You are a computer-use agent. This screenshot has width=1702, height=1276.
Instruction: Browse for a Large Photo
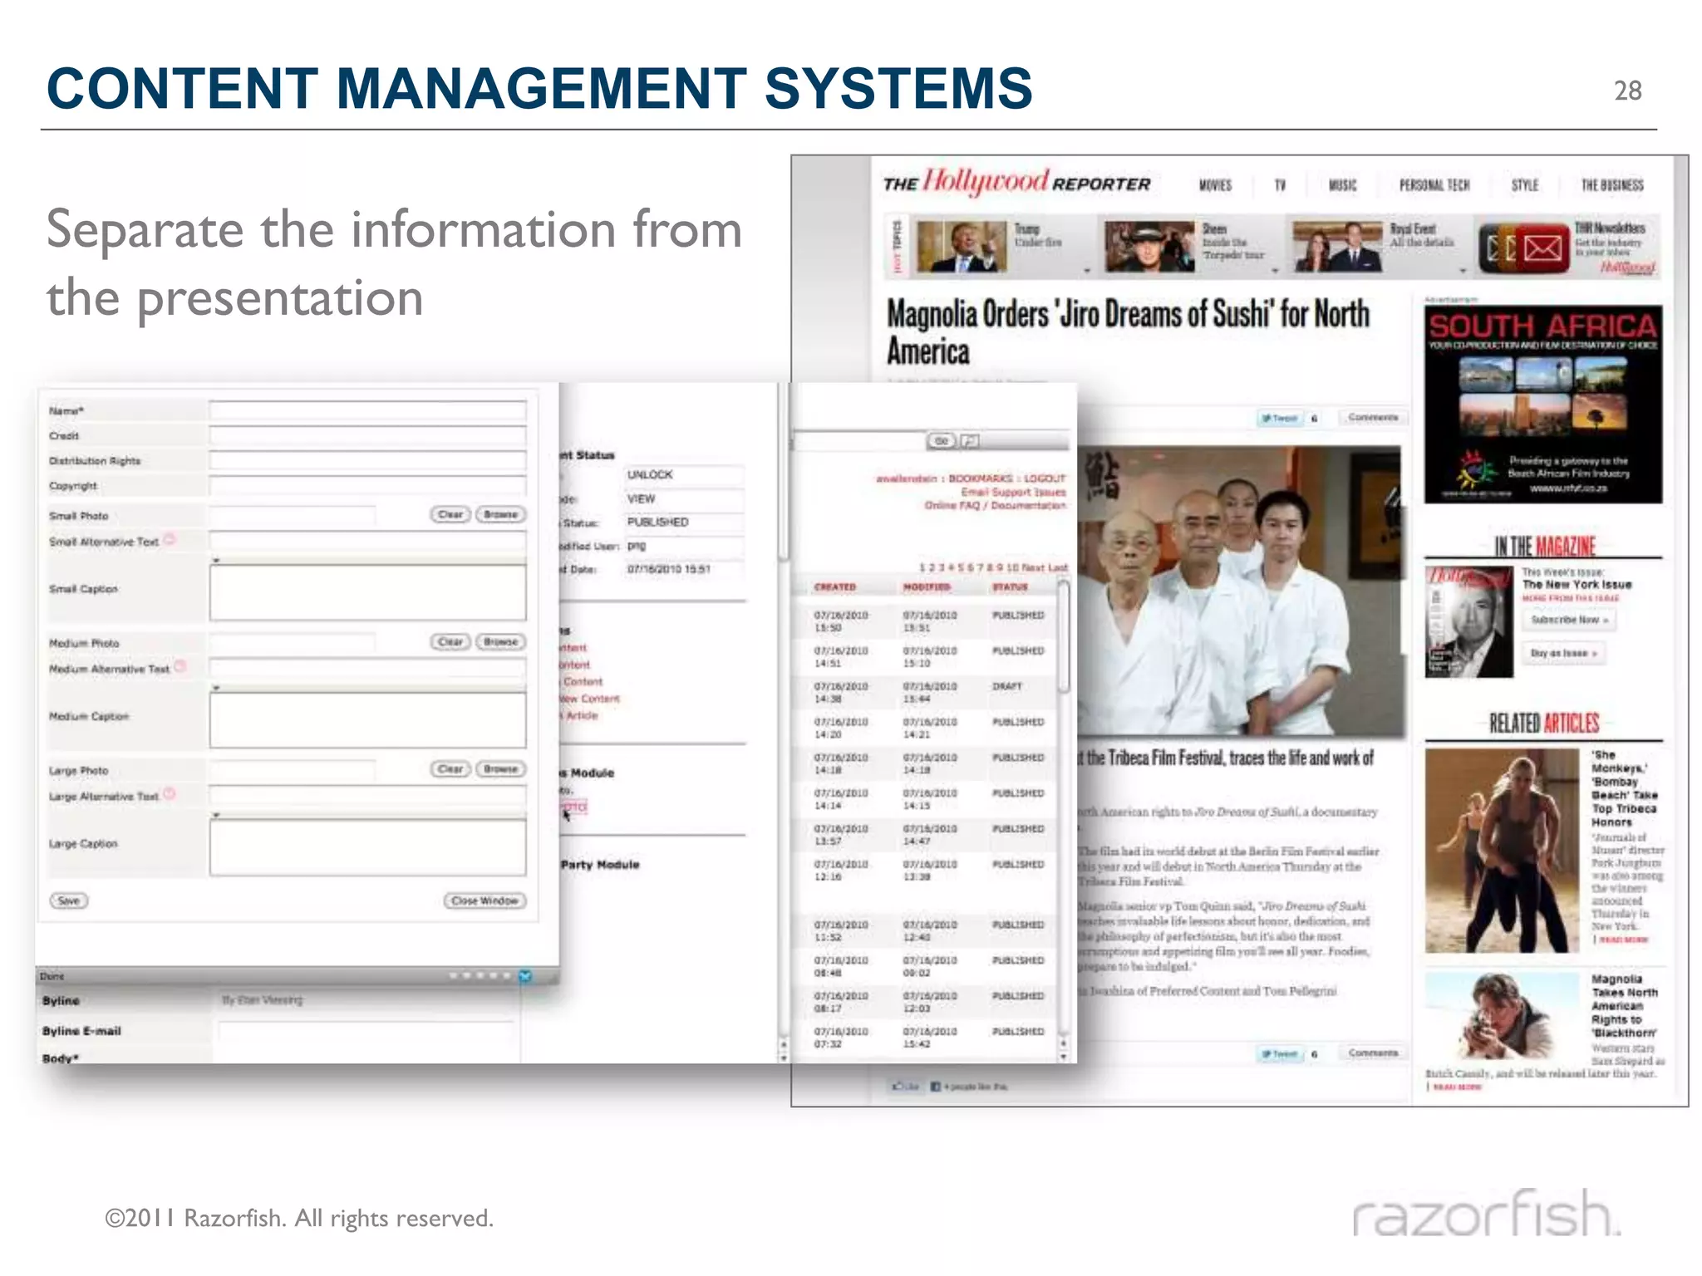[x=501, y=768]
